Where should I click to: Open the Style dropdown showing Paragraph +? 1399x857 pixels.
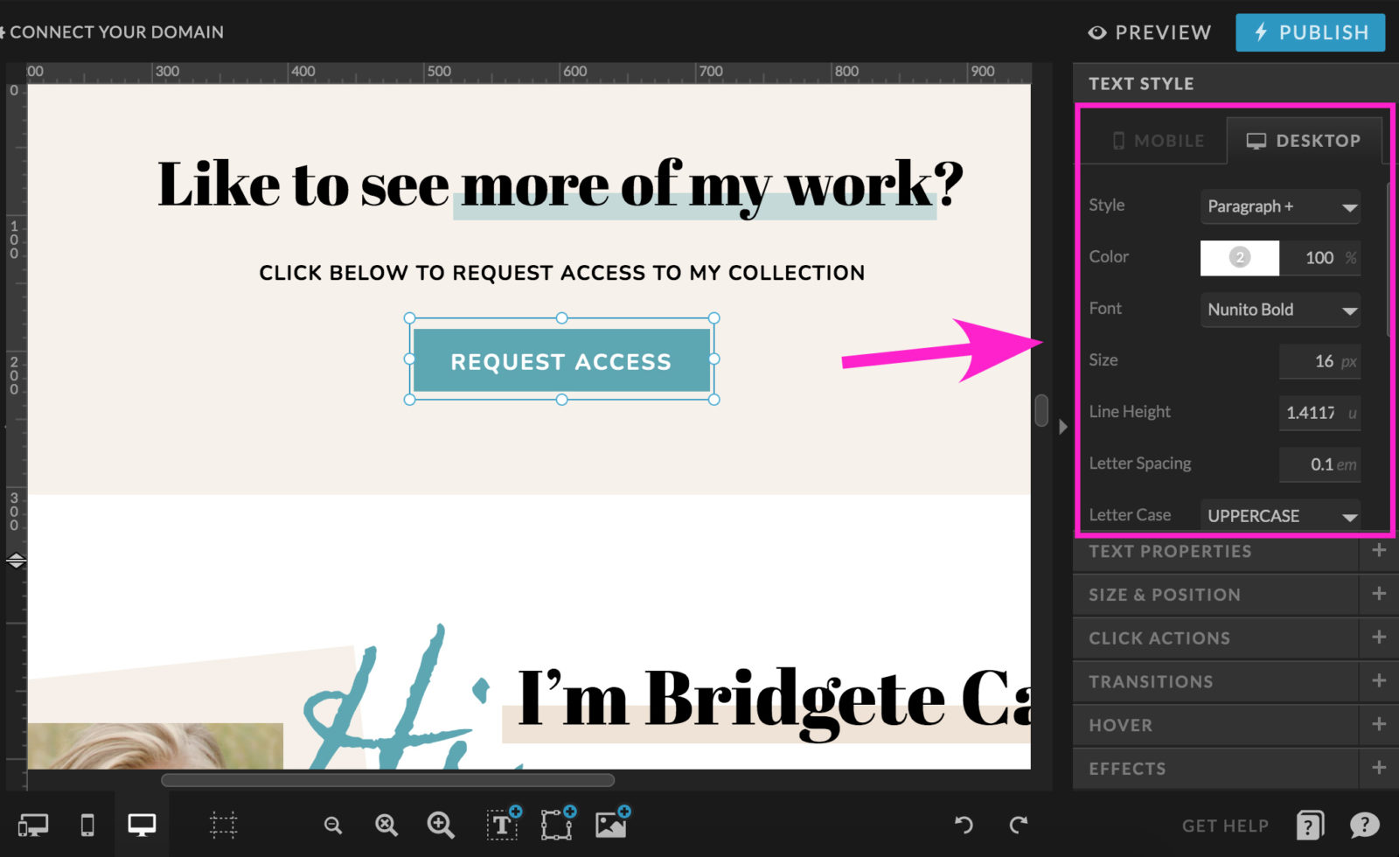click(1280, 206)
